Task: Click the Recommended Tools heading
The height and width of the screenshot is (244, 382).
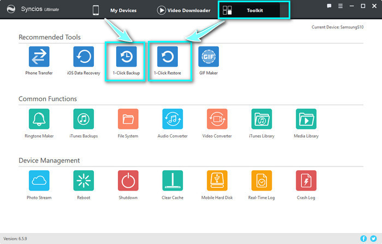Action: (x=50, y=37)
